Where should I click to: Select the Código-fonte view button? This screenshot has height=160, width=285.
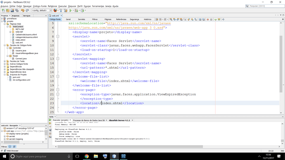tap(55, 19)
